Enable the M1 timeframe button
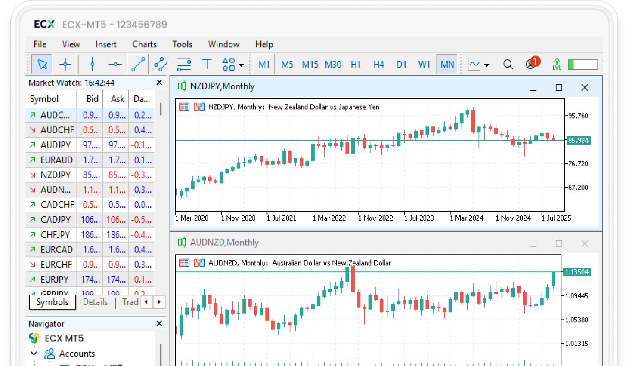The image size is (629, 366). coord(263,64)
